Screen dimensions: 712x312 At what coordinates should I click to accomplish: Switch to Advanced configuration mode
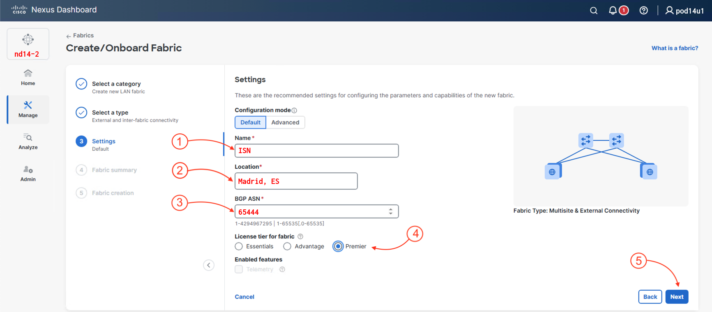(285, 122)
